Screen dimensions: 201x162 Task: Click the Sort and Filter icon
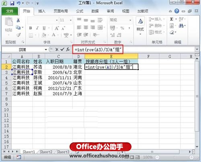coord(181,19)
